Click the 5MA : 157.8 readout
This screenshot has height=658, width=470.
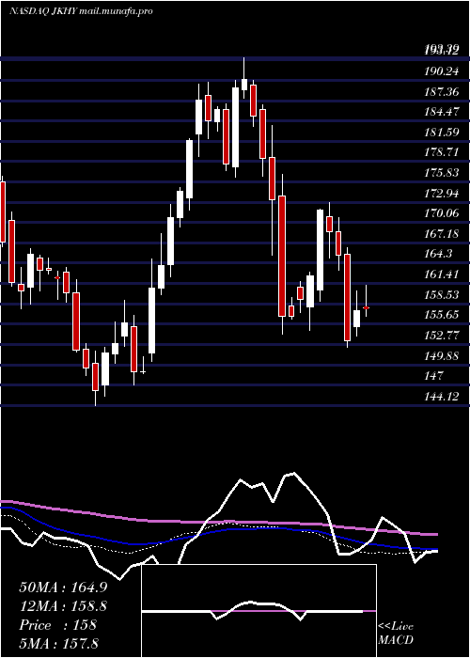point(58,643)
